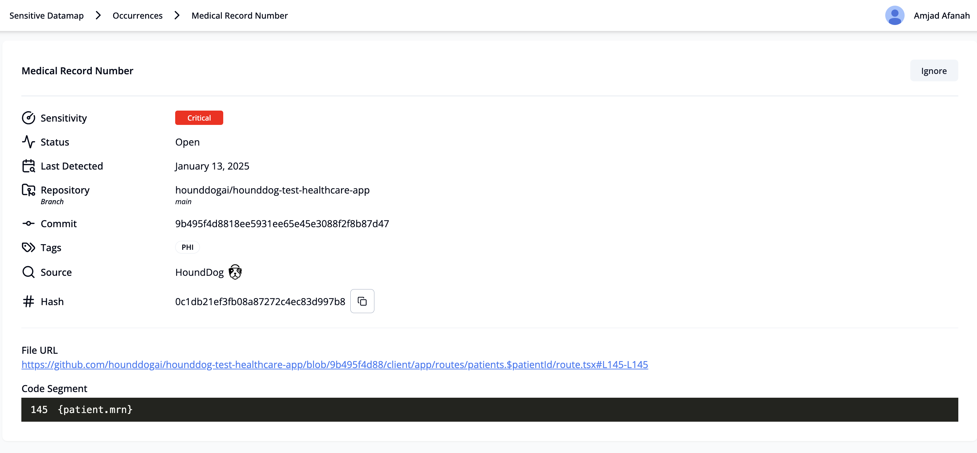This screenshot has width=977, height=453.
Task: Click the Sensitivity label text
Action: (64, 118)
